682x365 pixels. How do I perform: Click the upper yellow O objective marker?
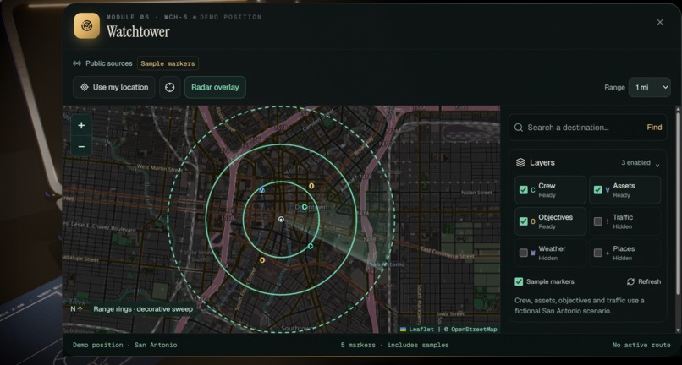coord(311,186)
